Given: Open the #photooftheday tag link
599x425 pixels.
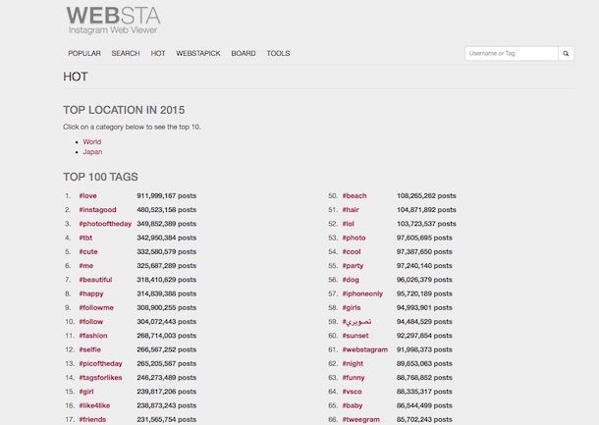Looking at the screenshot, I should coord(105,224).
